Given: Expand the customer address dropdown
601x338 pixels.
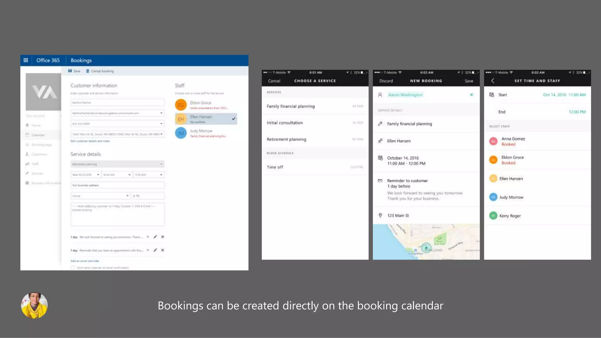Looking at the screenshot, I should 161,134.
